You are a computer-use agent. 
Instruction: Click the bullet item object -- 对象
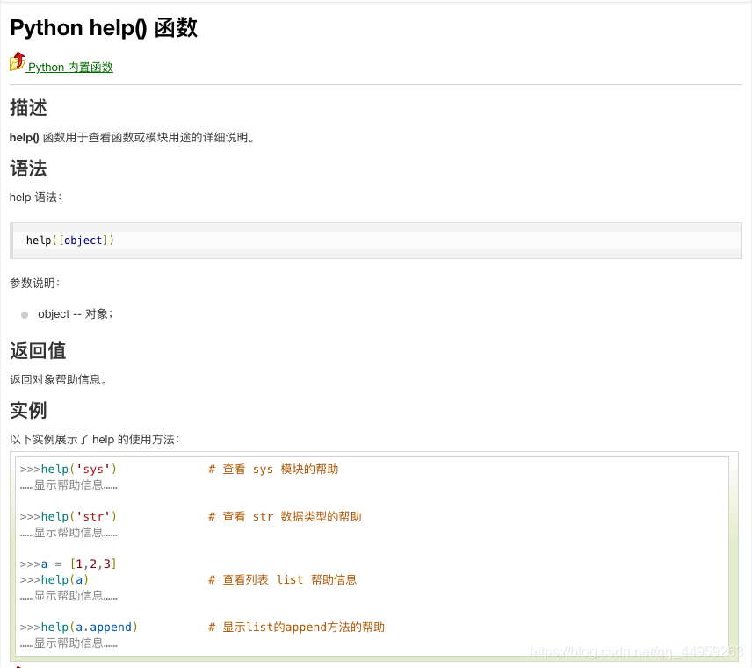point(76,314)
